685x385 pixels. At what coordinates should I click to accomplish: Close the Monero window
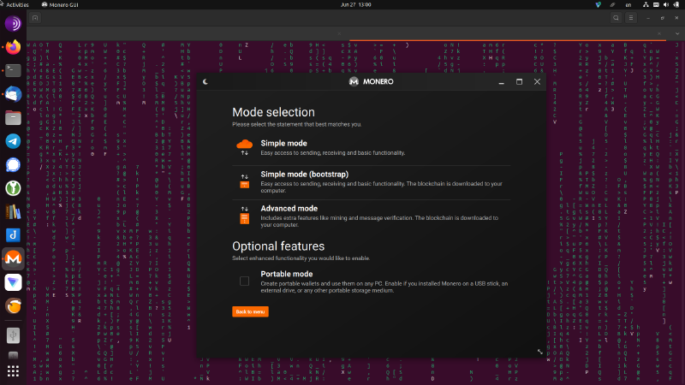(x=537, y=81)
